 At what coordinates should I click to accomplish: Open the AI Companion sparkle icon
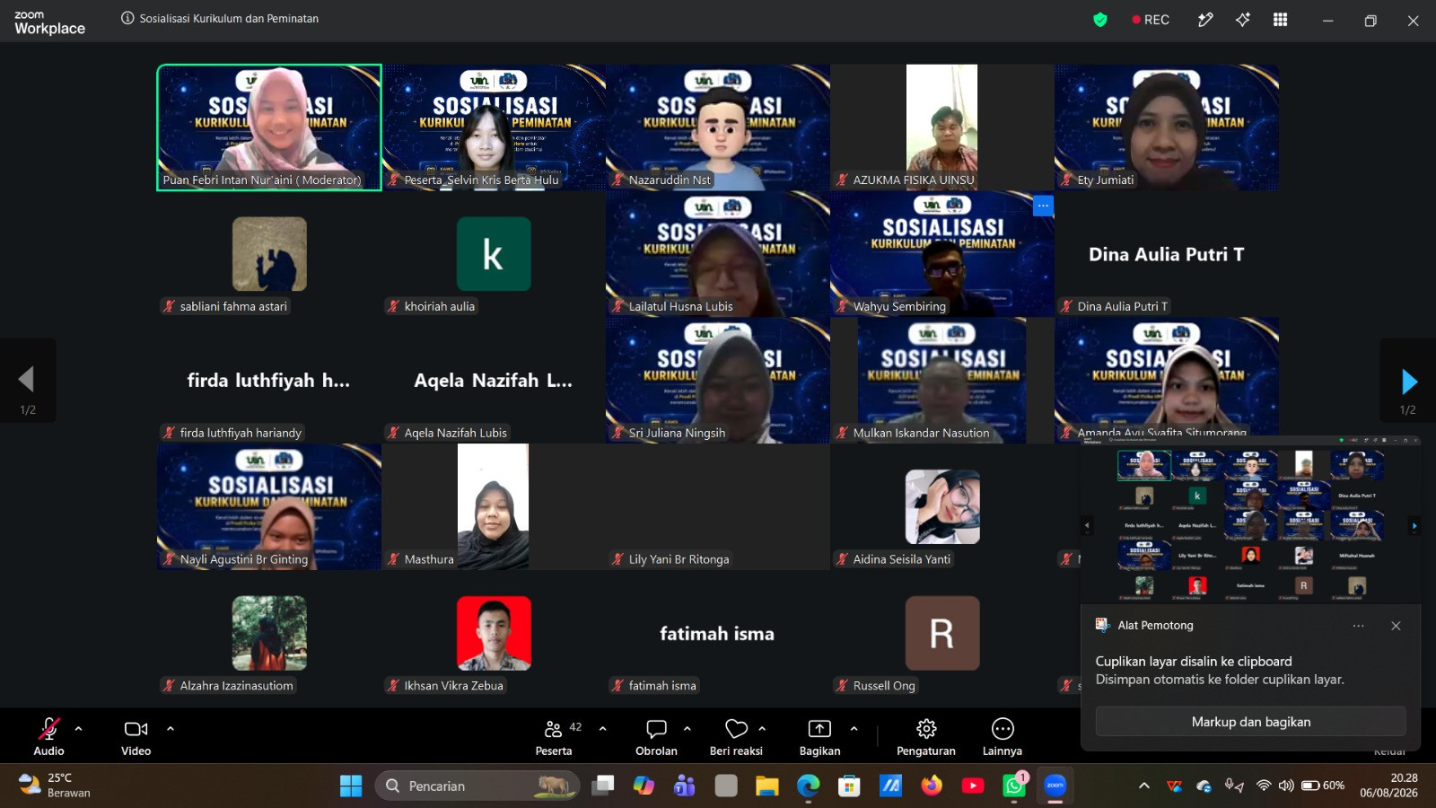coord(1243,20)
